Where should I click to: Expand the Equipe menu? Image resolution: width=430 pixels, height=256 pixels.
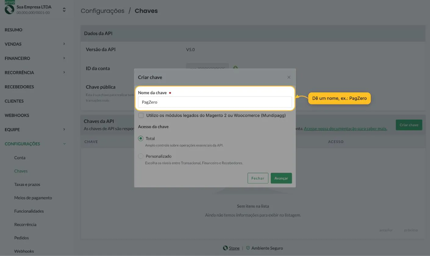point(64,130)
